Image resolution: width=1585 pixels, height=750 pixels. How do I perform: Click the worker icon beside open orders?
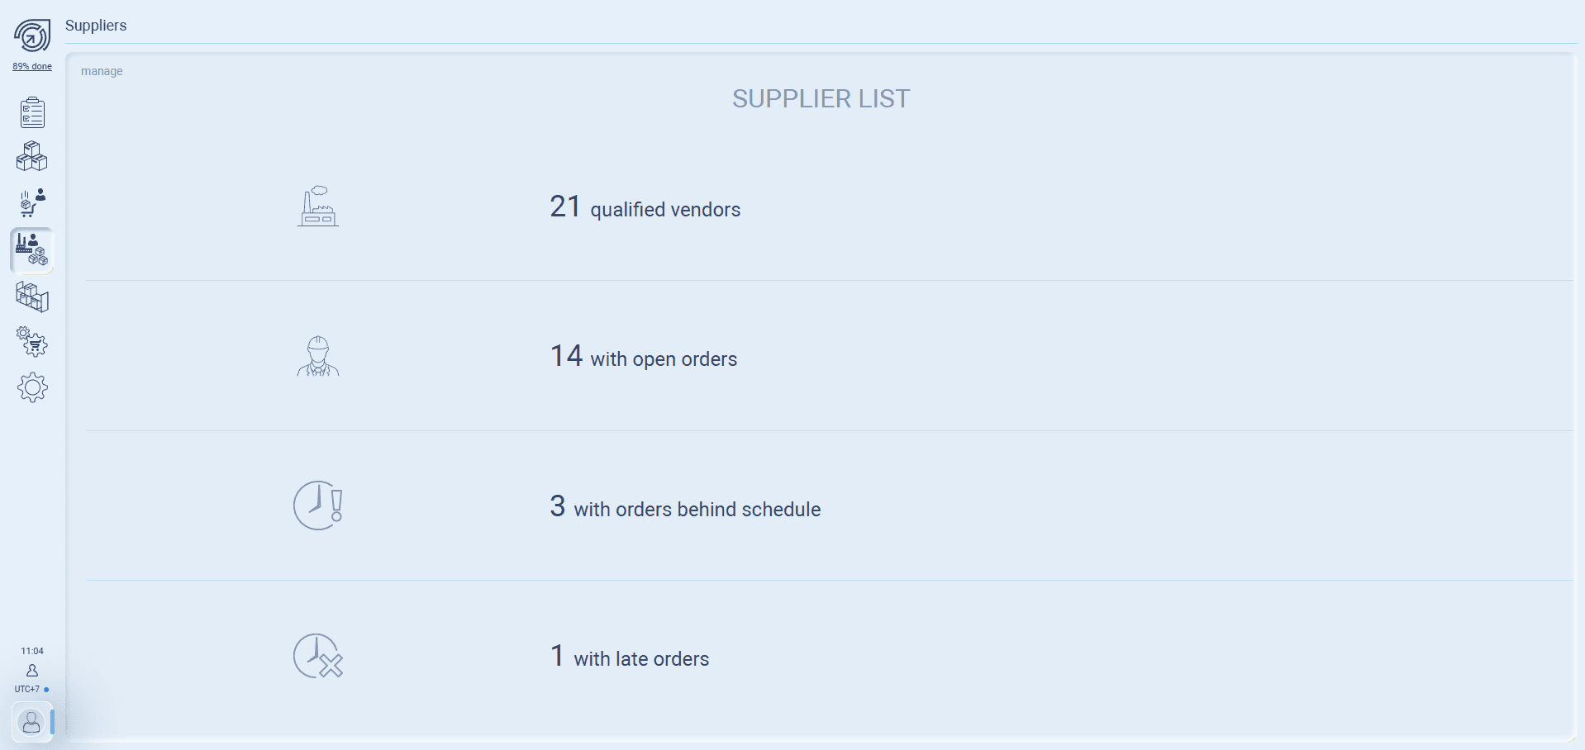(x=318, y=357)
